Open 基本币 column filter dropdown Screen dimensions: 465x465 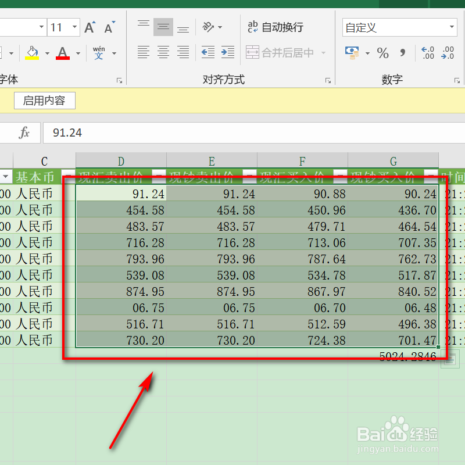coord(67,176)
